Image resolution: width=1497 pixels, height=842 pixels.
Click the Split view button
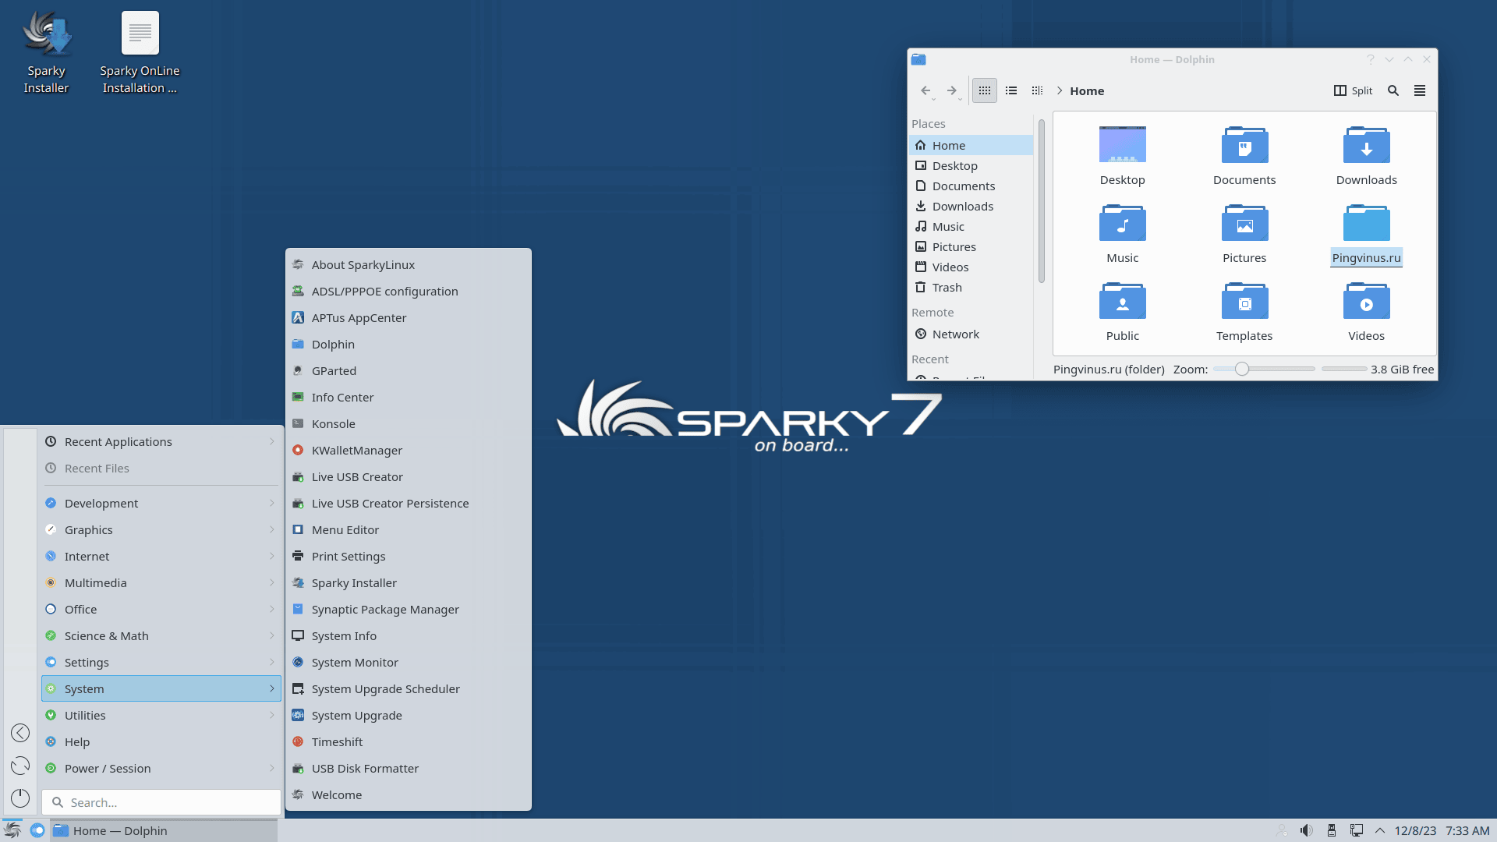1354,90
